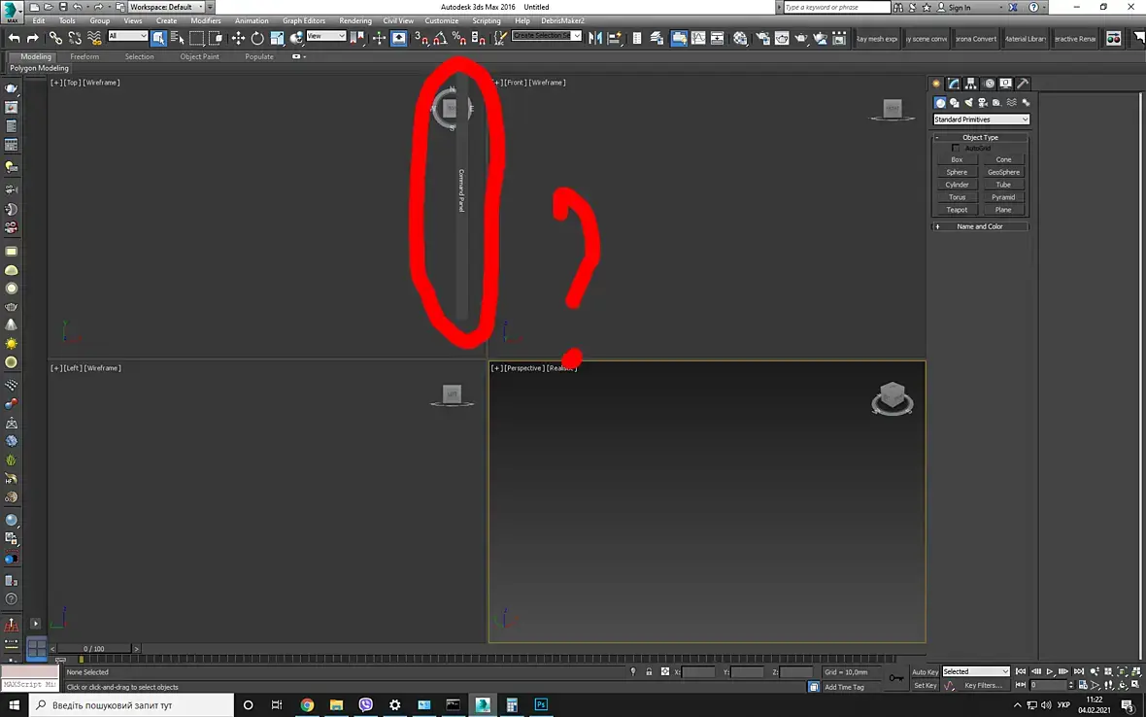Toggle Auto Key mode
Image resolution: width=1146 pixels, height=717 pixels.
point(925,671)
